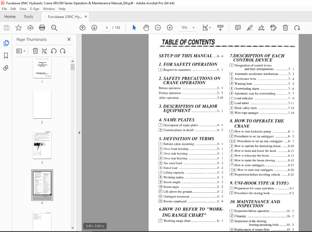
Task: Close the Furukawa UNIC document tab
Action: click(x=86, y=17)
